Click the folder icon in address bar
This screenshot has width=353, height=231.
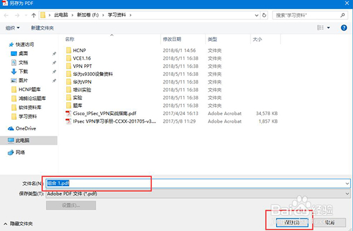pos(43,15)
